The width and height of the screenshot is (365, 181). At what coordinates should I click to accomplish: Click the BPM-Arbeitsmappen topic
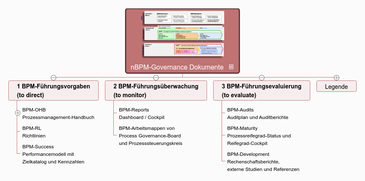coord(150,136)
